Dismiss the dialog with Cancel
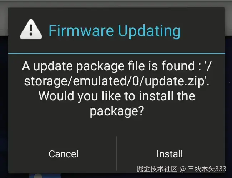The height and width of the screenshot is (178, 232). point(64,154)
